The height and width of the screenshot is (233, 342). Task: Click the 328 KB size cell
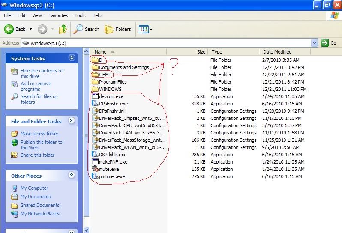tap(198, 104)
